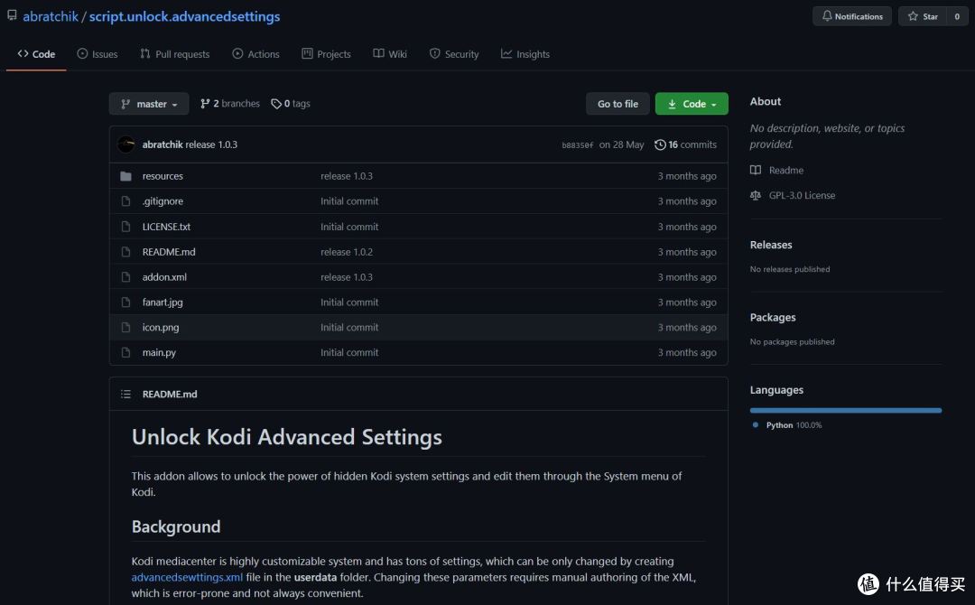Screen dimensions: 975x605
Task: Open the Wiki tab
Action: coord(390,54)
